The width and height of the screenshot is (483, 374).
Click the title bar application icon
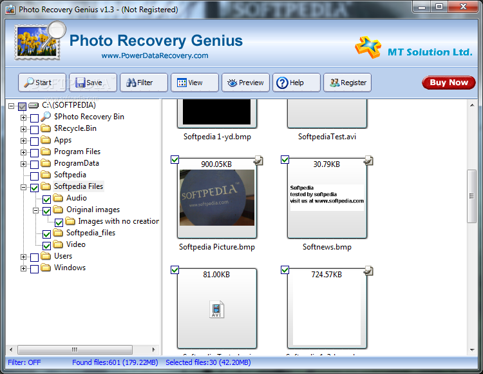(x=10, y=10)
